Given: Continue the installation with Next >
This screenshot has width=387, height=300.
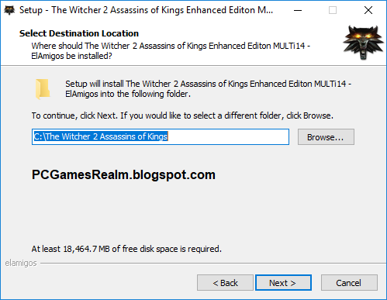Looking at the screenshot, I should pos(283,283).
